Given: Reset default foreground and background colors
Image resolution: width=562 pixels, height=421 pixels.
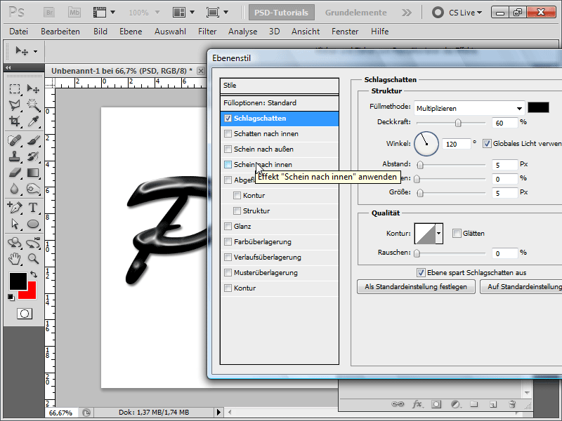Looking at the screenshot, I should [x=11, y=297].
